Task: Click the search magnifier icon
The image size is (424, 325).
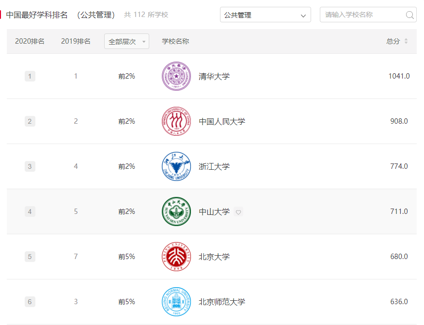Action: (410, 15)
